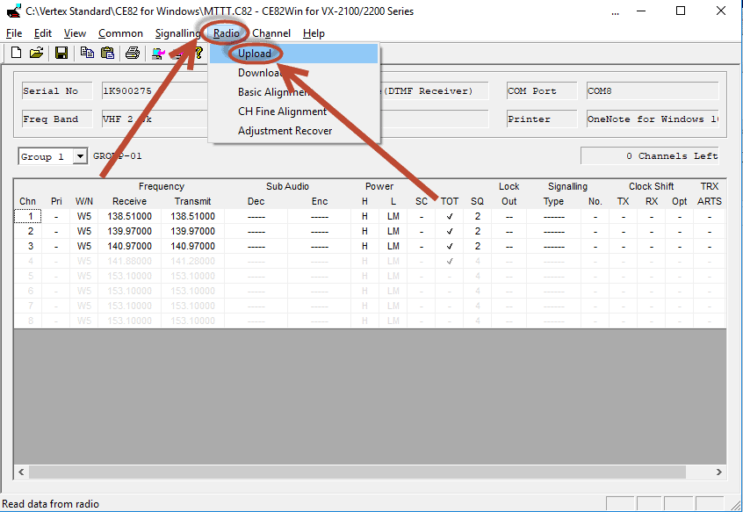Open the Signalling menu
743x512 pixels.
pos(177,33)
